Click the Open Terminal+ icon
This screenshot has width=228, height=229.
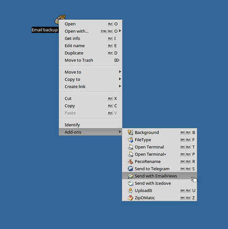tap(130, 154)
